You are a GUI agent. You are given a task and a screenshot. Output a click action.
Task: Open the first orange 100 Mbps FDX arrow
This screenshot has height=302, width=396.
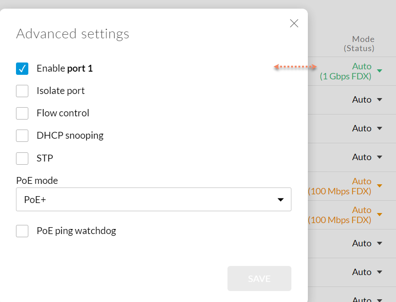[380, 186]
